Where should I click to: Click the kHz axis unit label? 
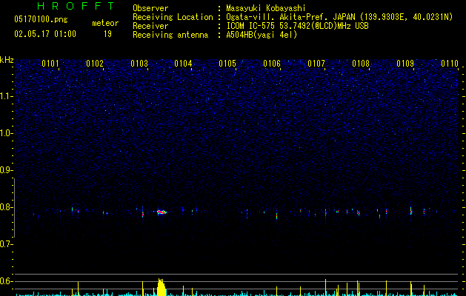pyautogui.click(x=7, y=60)
